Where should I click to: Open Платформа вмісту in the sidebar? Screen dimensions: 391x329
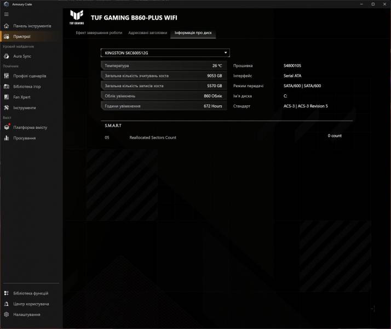31,127
